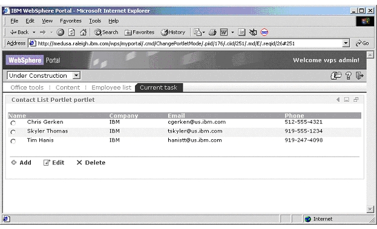Click the Delete contact link

coord(91,162)
